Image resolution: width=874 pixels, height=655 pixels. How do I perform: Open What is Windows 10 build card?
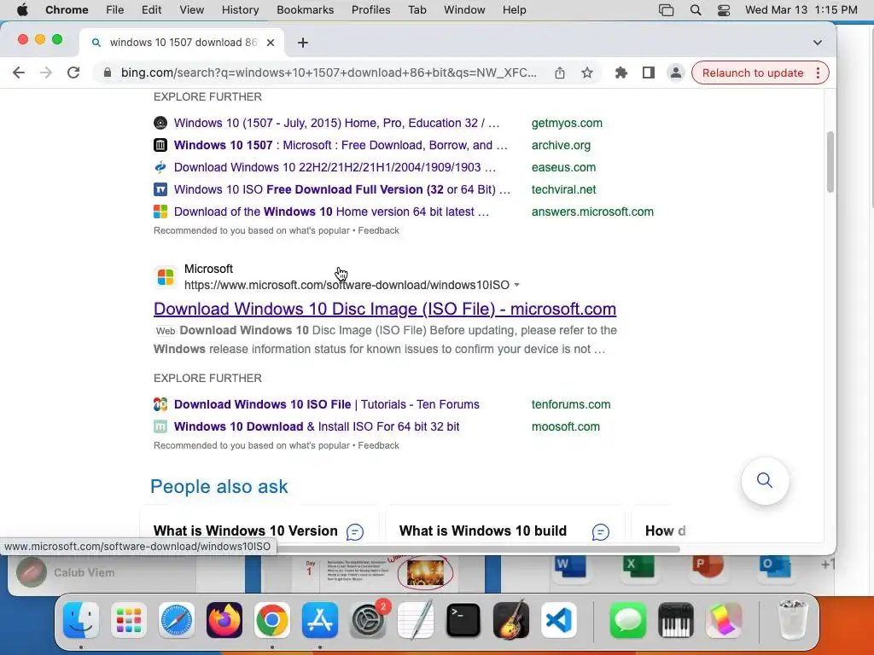483,530
